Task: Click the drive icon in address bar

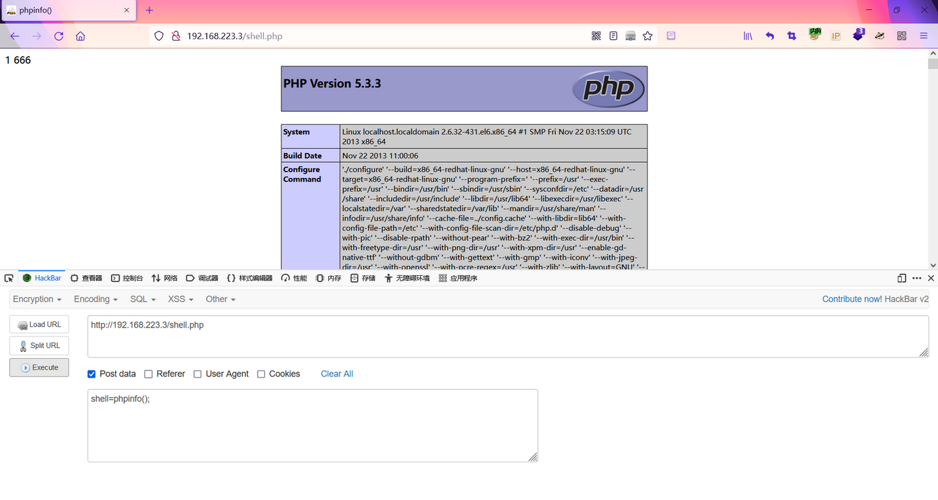Action: tap(631, 36)
